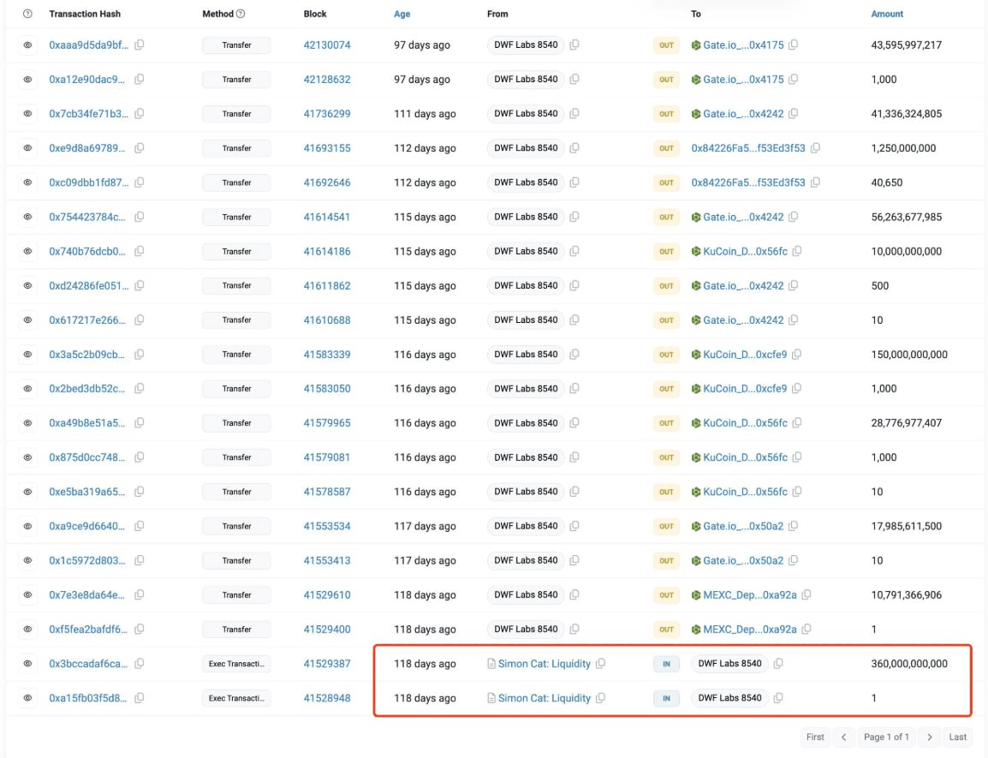The width and height of the screenshot is (988, 758).
Task: Copy transaction hash 0xf5fea2bafdf6…
Action: [140, 629]
